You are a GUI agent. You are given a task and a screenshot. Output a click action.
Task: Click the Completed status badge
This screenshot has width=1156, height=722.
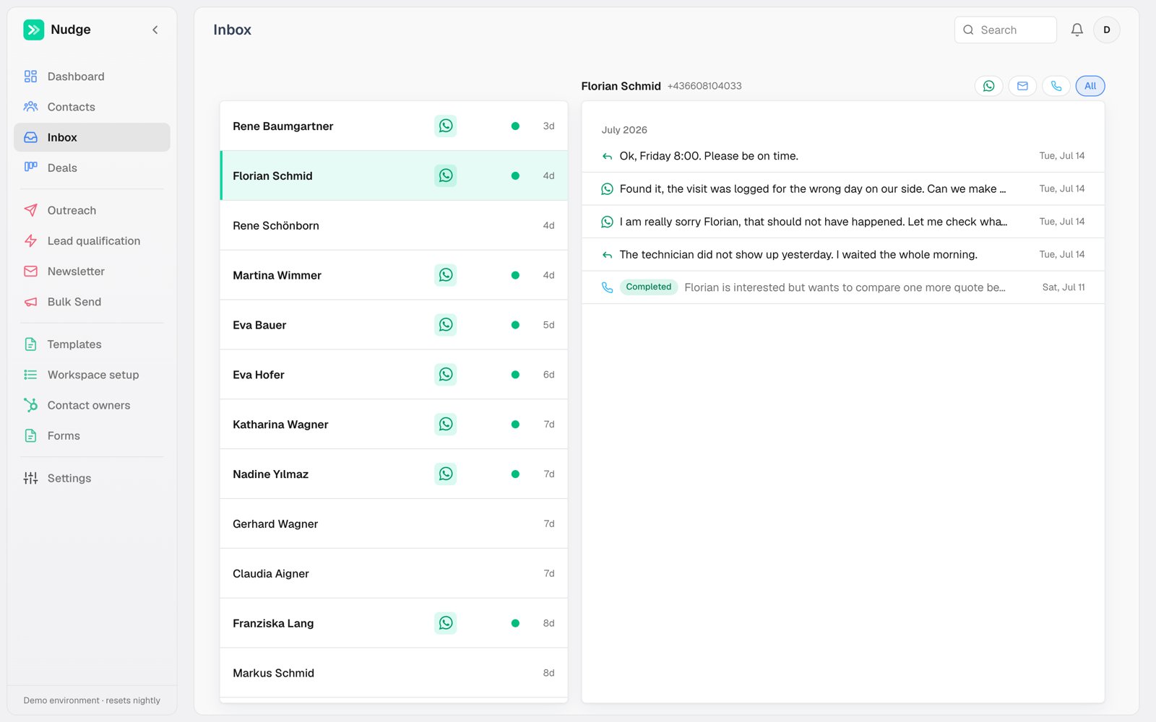point(649,287)
